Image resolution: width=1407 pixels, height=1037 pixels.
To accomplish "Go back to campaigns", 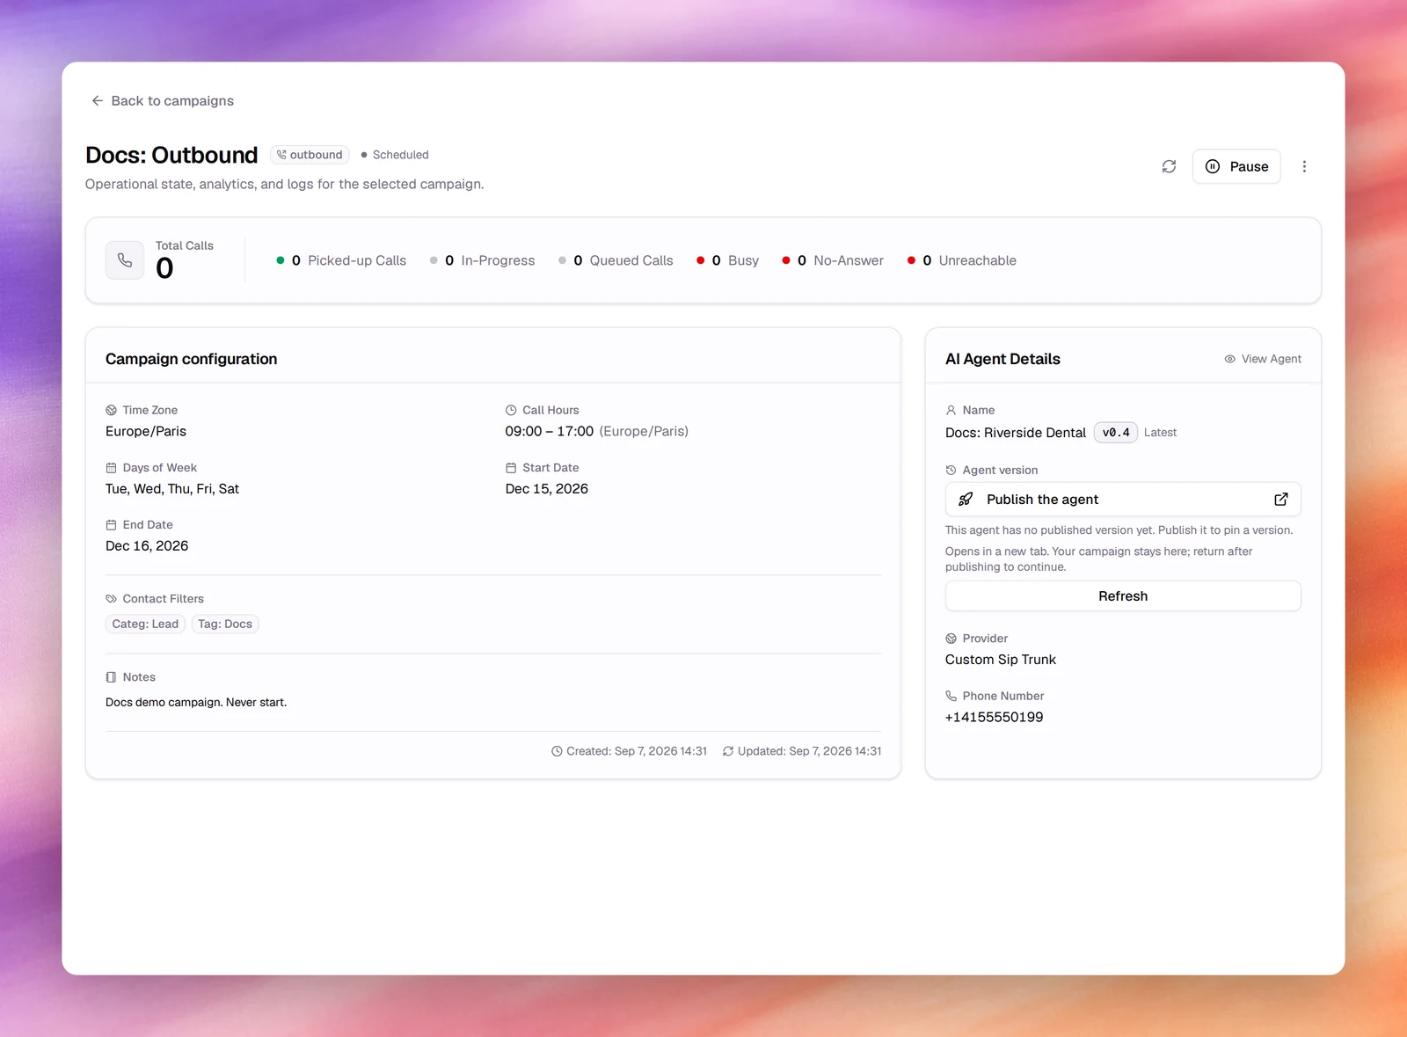I will click(163, 101).
